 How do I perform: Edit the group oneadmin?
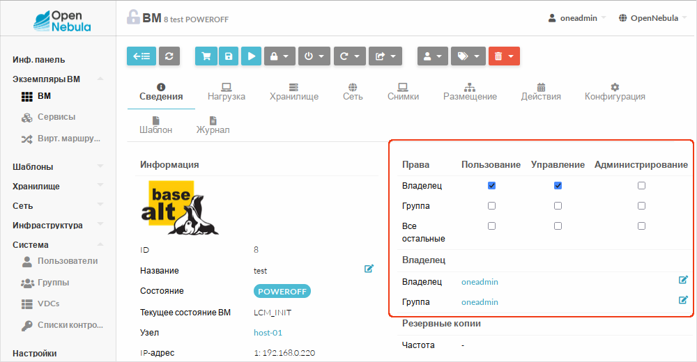click(x=683, y=300)
